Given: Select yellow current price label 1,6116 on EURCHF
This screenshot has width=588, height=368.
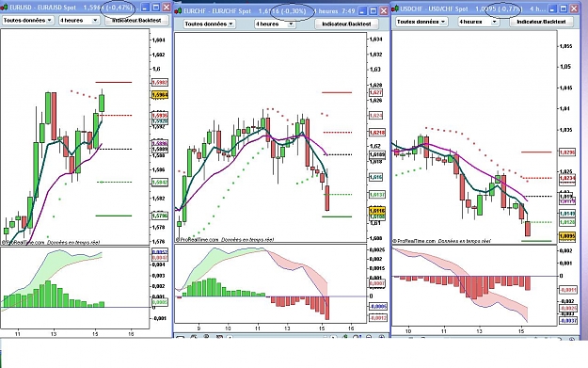Looking at the screenshot, I should [377, 211].
